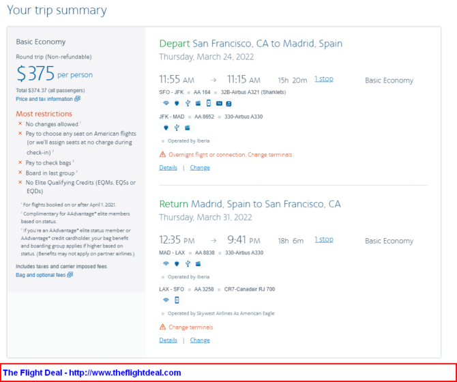Click Includes taxes and carrier imposed fees text
The height and width of the screenshot is (382, 457).
pos(62,266)
